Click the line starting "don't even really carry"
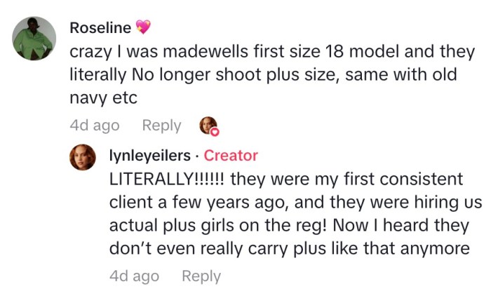The height and width of the screenshot is (296, 498). (289, 250)
